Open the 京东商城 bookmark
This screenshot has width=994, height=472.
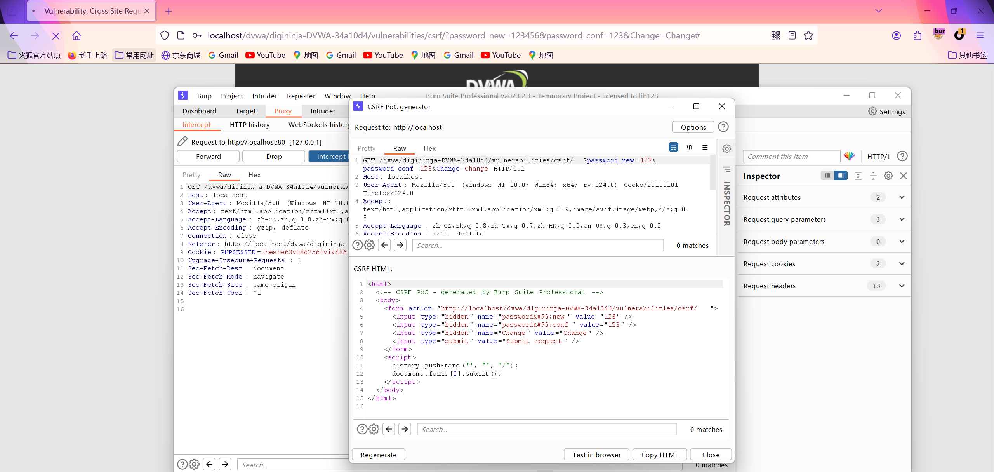[x=181, y=55]
